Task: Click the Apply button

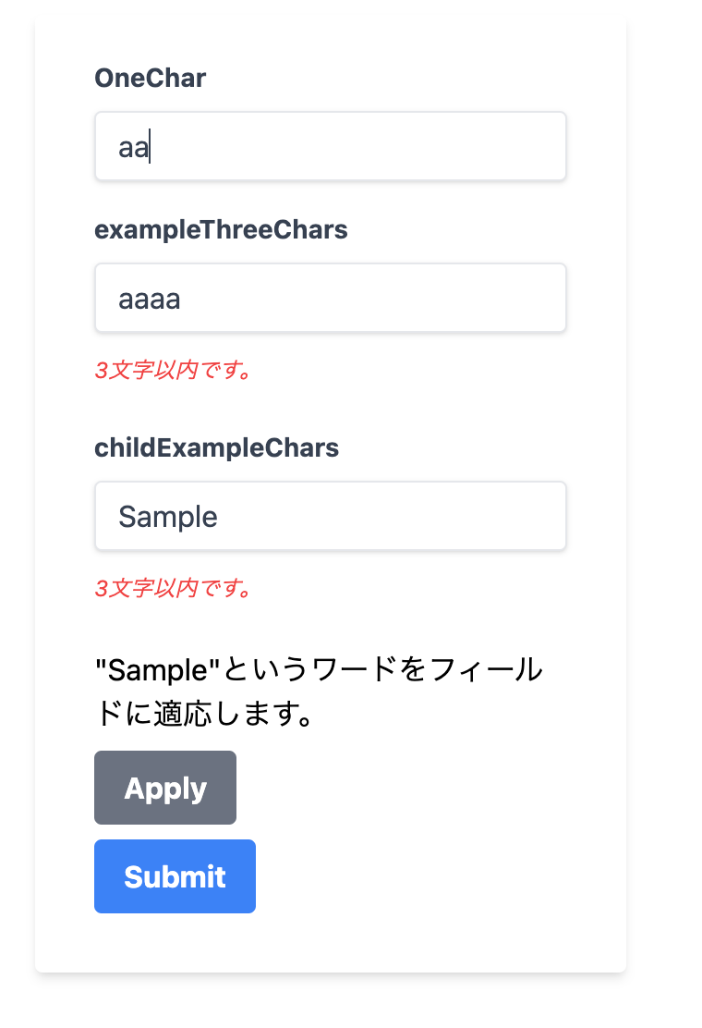Action: pyautogui.click(x=165, y=788)
